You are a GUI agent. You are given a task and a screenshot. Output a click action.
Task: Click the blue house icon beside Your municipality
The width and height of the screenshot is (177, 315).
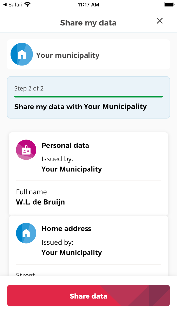(x=22, y=54)
